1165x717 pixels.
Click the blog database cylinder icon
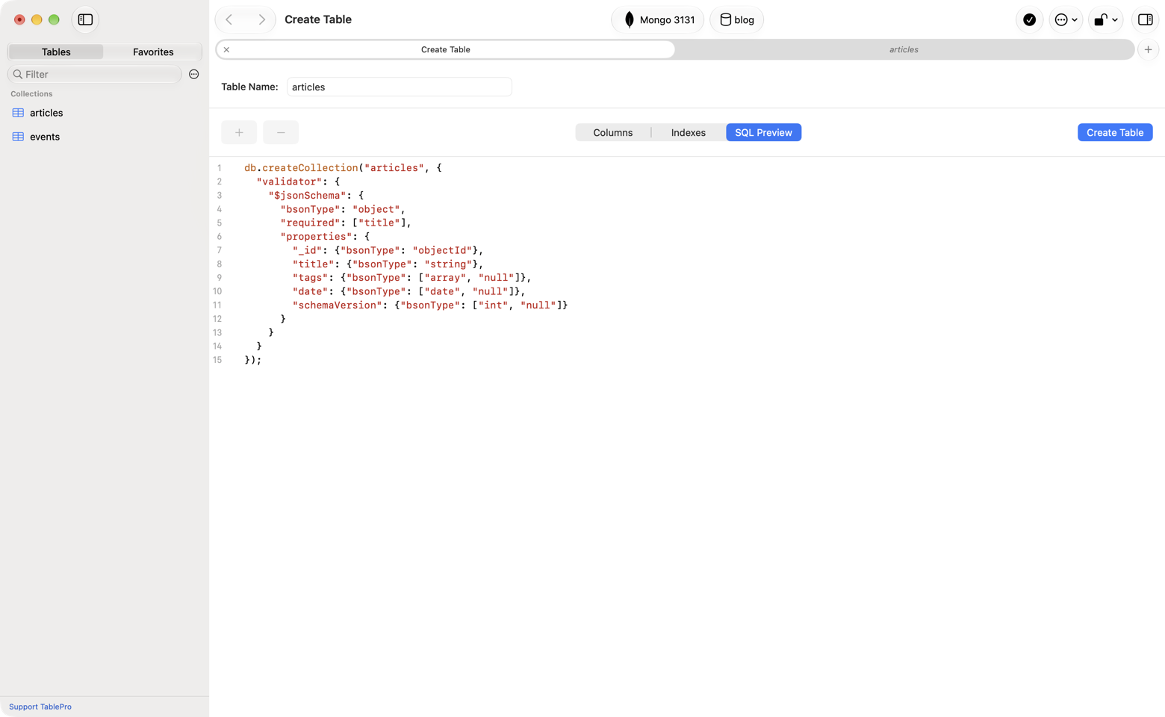tap(725, 19)
